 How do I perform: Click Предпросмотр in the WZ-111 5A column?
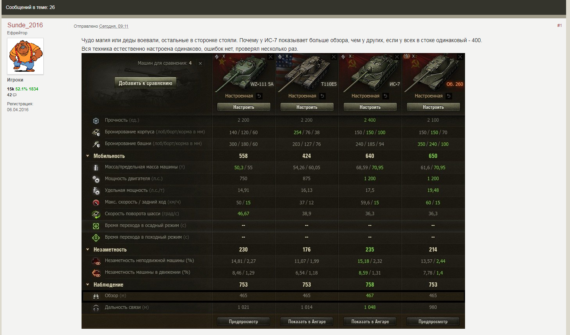click(243, 321)
